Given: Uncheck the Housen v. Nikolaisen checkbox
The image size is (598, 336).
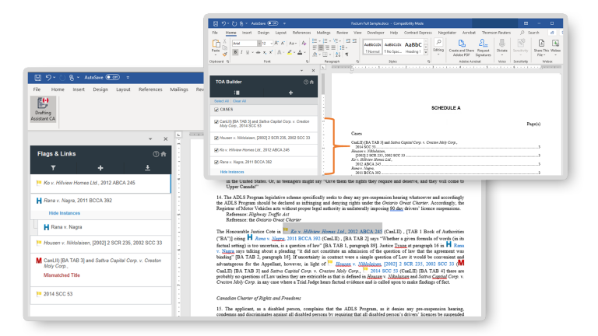Looking at the screenshot, I should [216, 138].
